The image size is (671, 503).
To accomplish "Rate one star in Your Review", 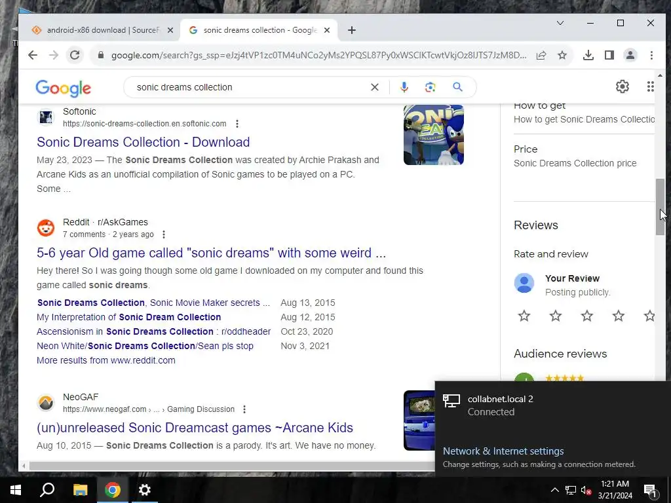I will [x=524, y=316].
